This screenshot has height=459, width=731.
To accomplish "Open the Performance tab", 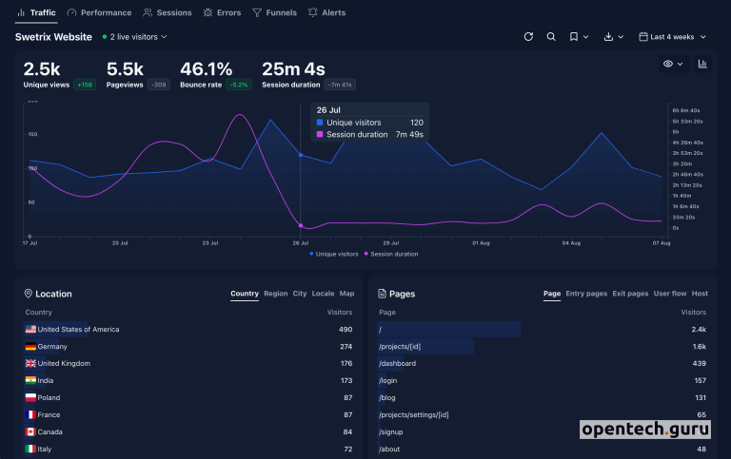I will (x=100, y=13).
